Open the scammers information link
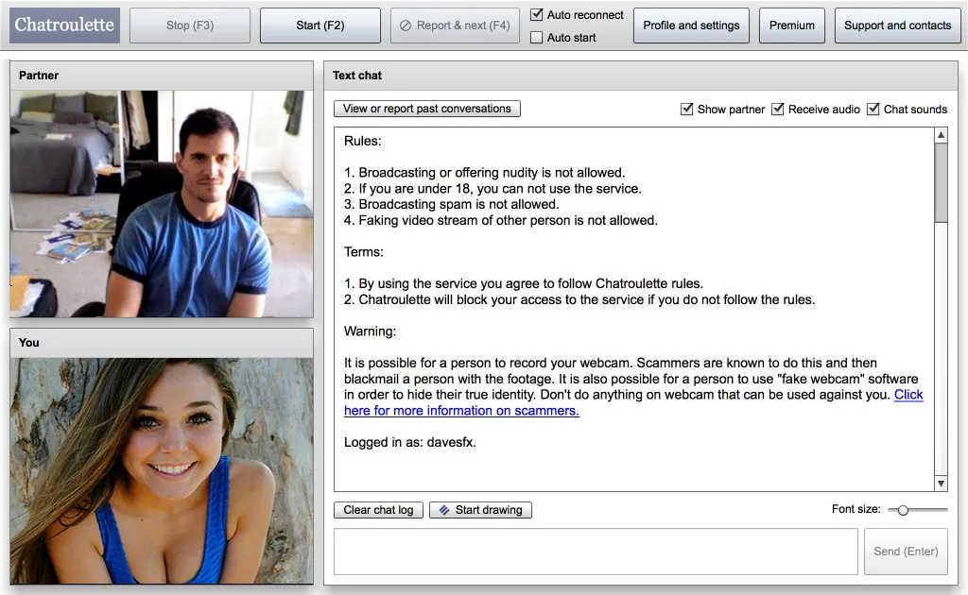Screen dimensions: 968x595 633,402
